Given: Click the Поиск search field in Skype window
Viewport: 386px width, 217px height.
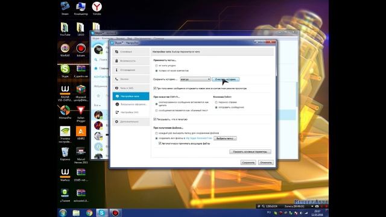Looking at the screenshot, I should pos(101,60).
